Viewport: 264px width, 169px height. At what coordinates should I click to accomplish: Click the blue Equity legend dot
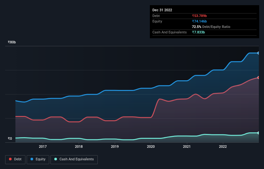click(x=32, y=159)
